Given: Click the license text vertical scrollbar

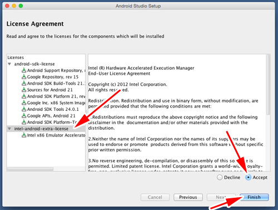Looking at the screenshot, I should click(268, 85).
